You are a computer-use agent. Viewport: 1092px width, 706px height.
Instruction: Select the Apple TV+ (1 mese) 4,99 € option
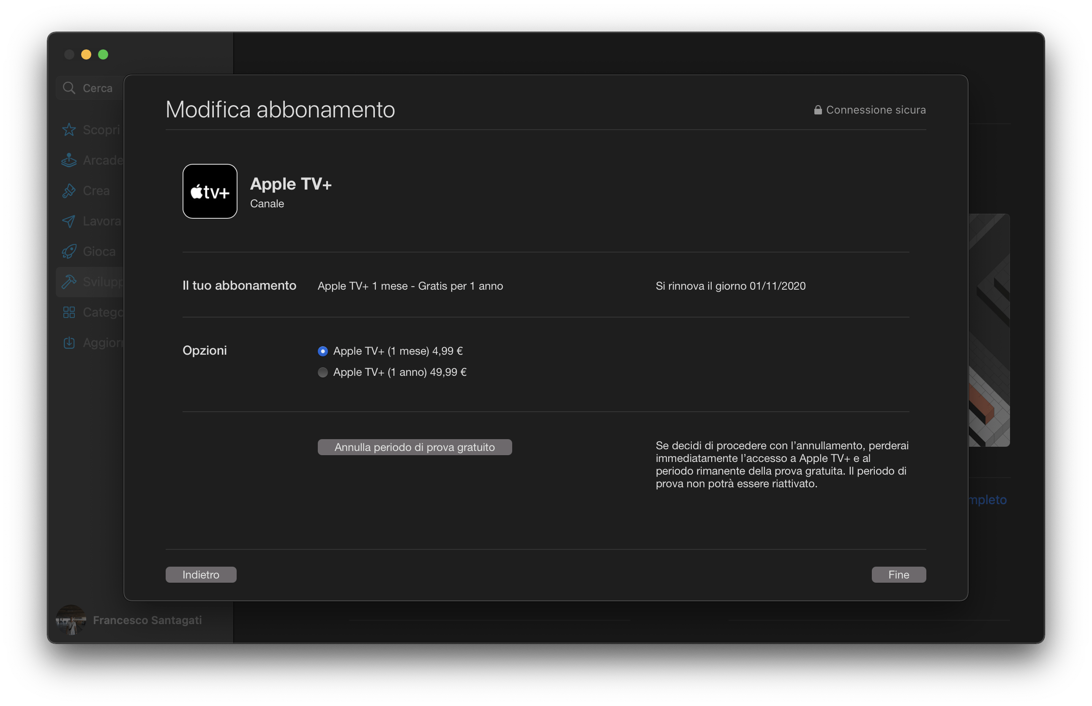tap(322, 351)
